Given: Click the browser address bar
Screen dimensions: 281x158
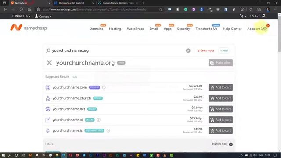Looking at the screenshot, I should coord(100,9).
